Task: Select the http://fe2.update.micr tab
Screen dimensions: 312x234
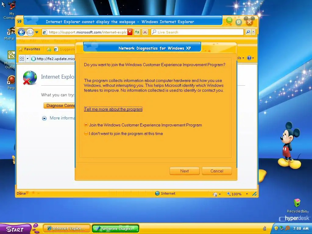Action: click(53, 59)
